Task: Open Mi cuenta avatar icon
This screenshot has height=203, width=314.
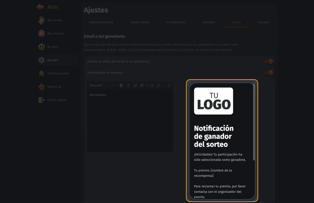Action: tap(41, 20)
